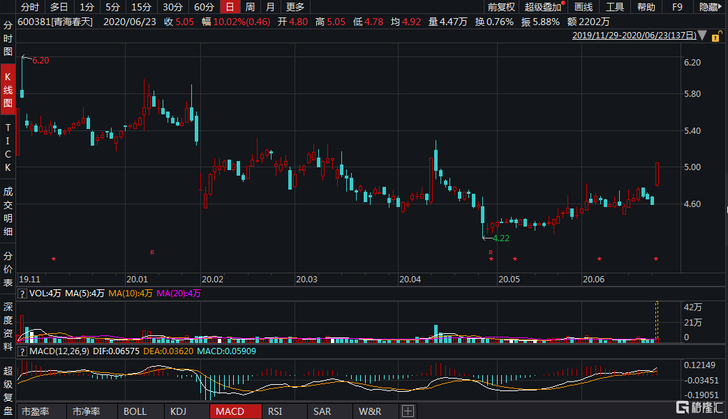Open the 更多 periods dropdown
The width and height of the screenshot is (728, 419).
pos(295,7)
